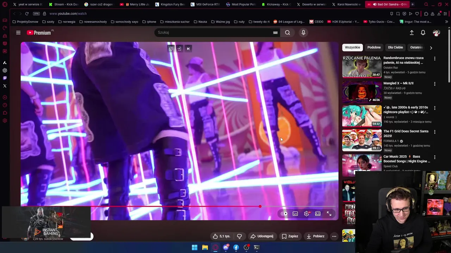Take a snapshot with the browser snapshot icon

(x=398, y=14)
